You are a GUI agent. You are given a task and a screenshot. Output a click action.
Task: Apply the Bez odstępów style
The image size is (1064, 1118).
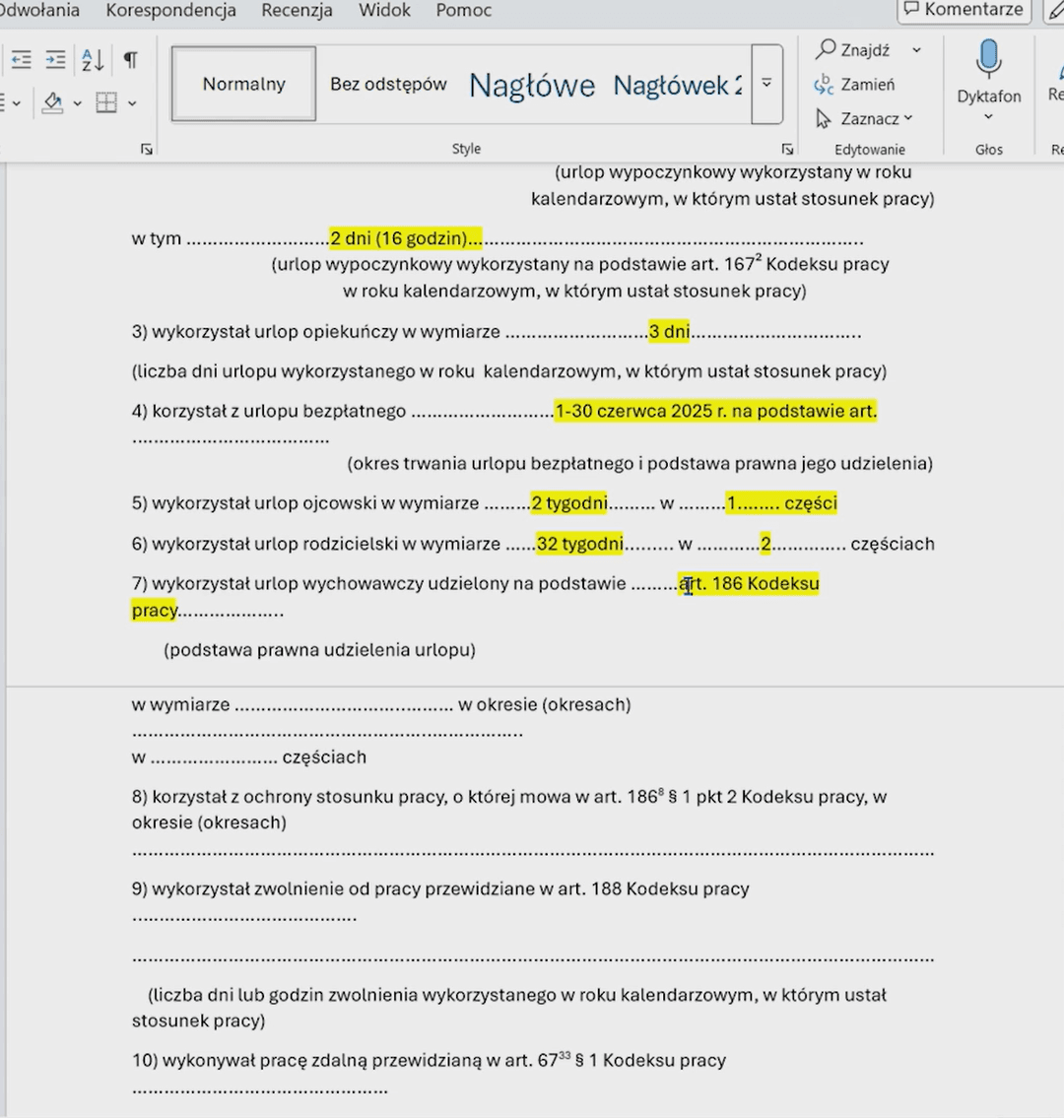(388, 84)
